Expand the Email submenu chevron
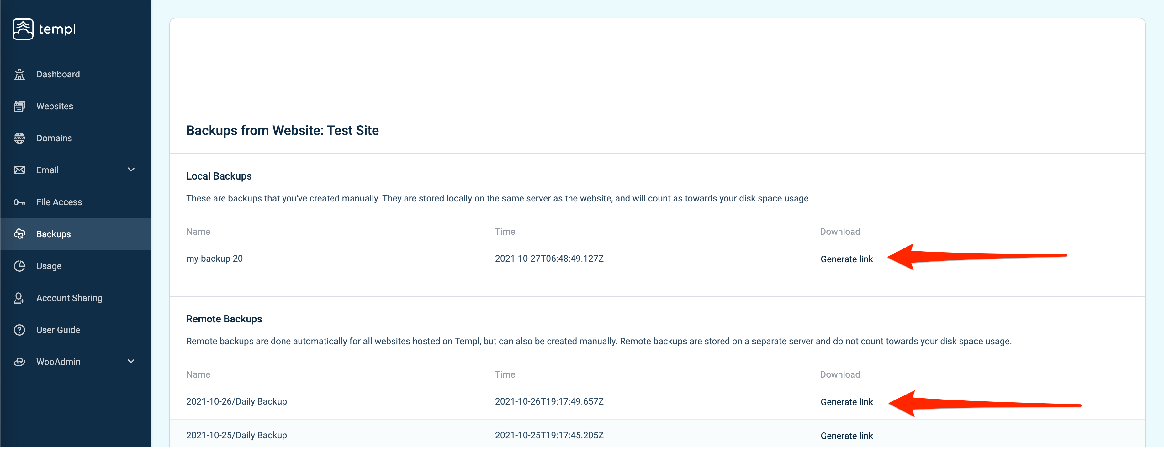Image resolution: width=1164 pixels, height=460 pixels. (131, 170)
